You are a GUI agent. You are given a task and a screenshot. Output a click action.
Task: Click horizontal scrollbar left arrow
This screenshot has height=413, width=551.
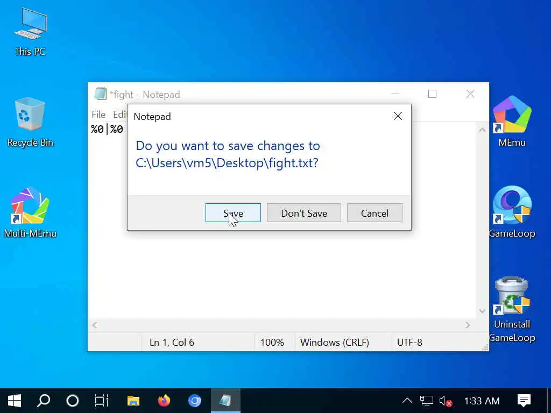tap(94, 325)
